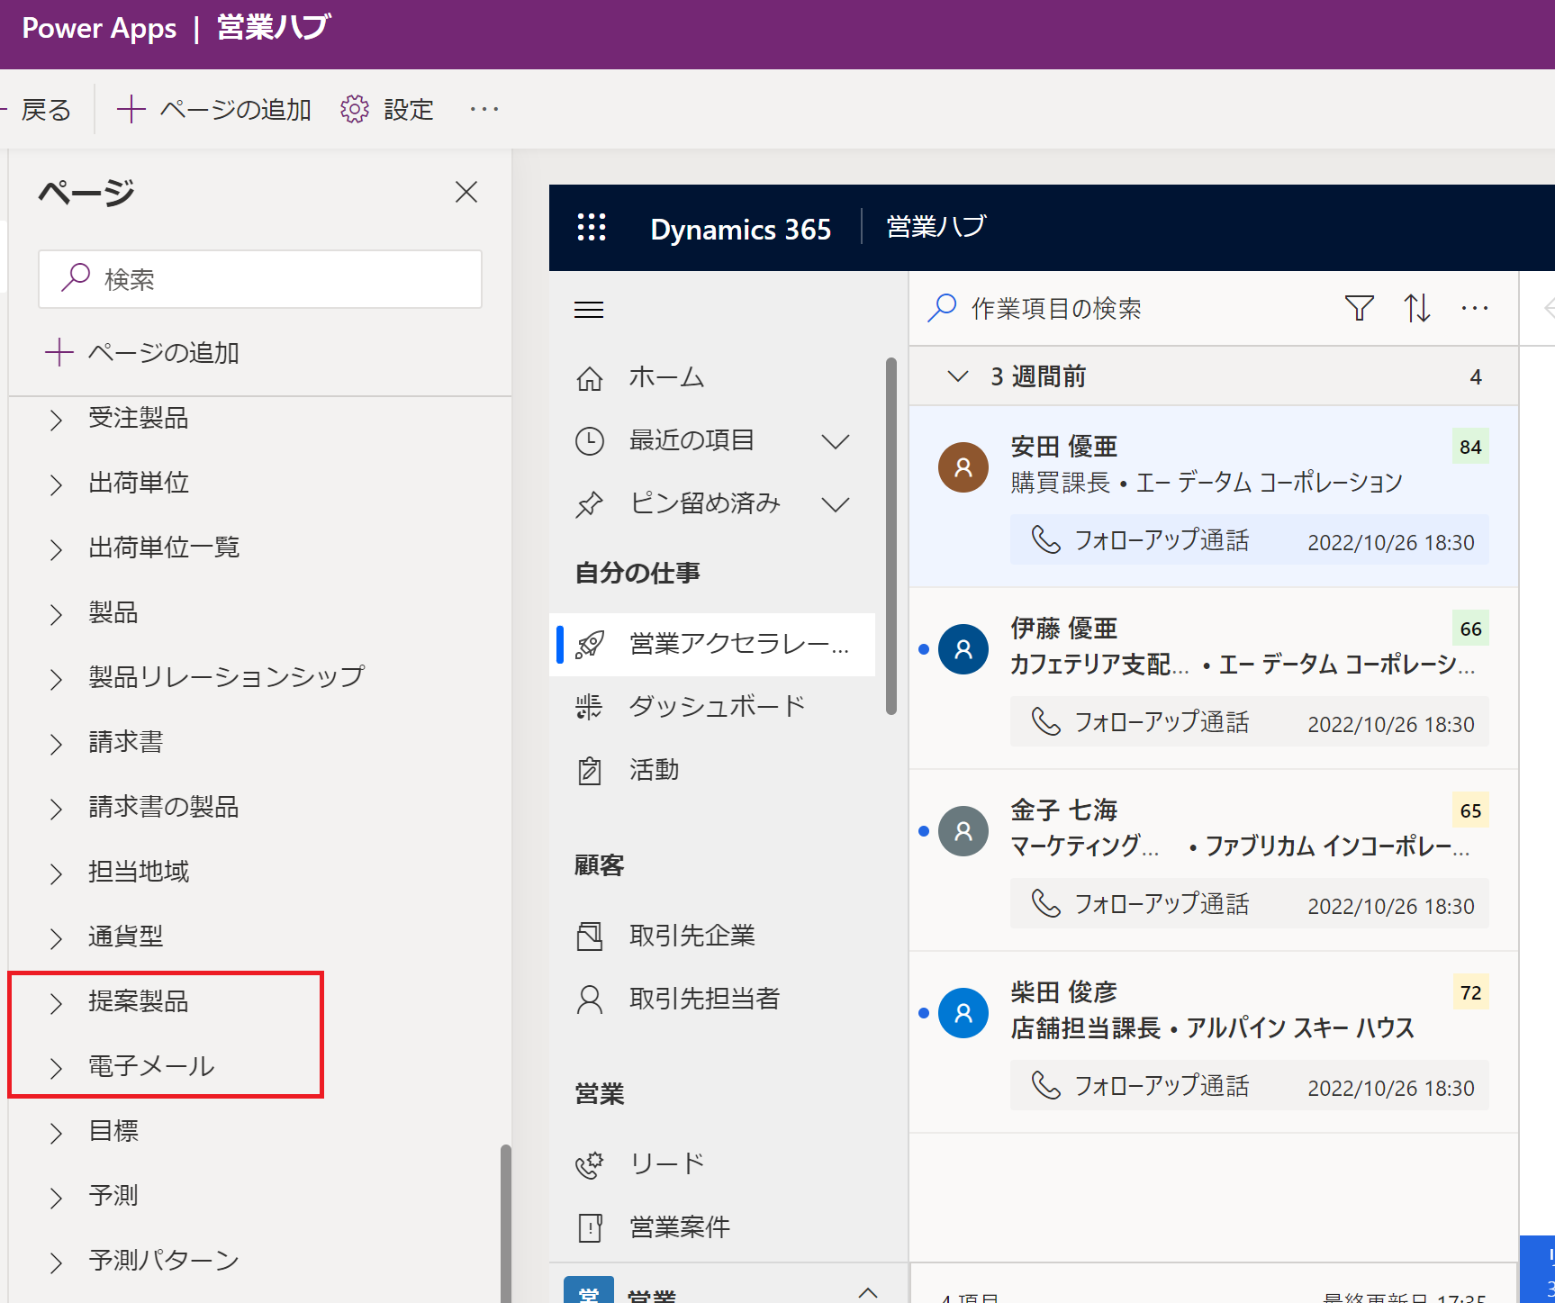
Task: Expand the 製品リレーションシップ node
Action: pos(56,679)
